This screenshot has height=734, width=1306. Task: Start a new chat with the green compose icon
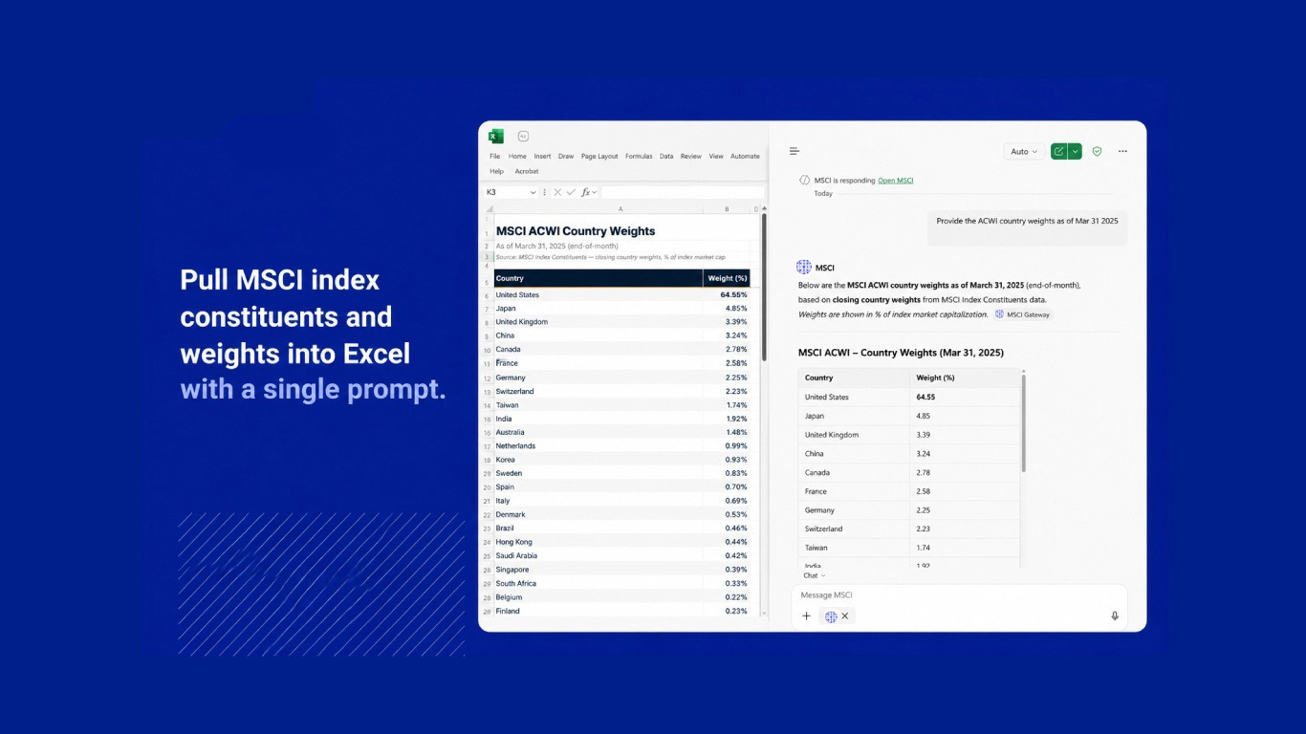[x=1058, y=151]
